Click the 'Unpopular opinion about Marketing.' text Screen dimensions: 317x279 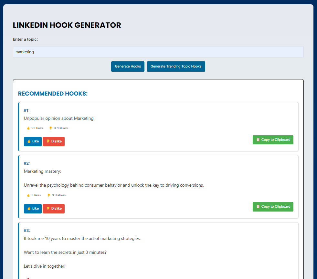59,119
